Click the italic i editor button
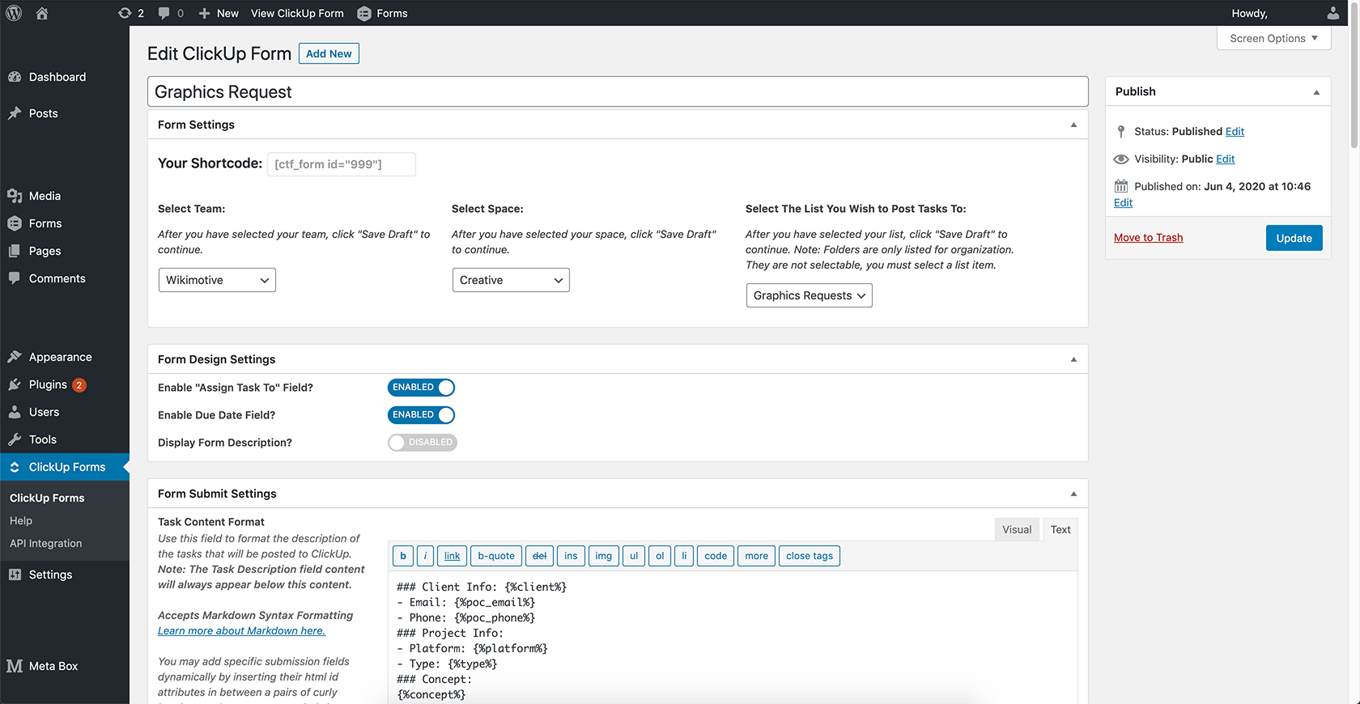This screenshot has height=704, width=1360. click(425, 556)
